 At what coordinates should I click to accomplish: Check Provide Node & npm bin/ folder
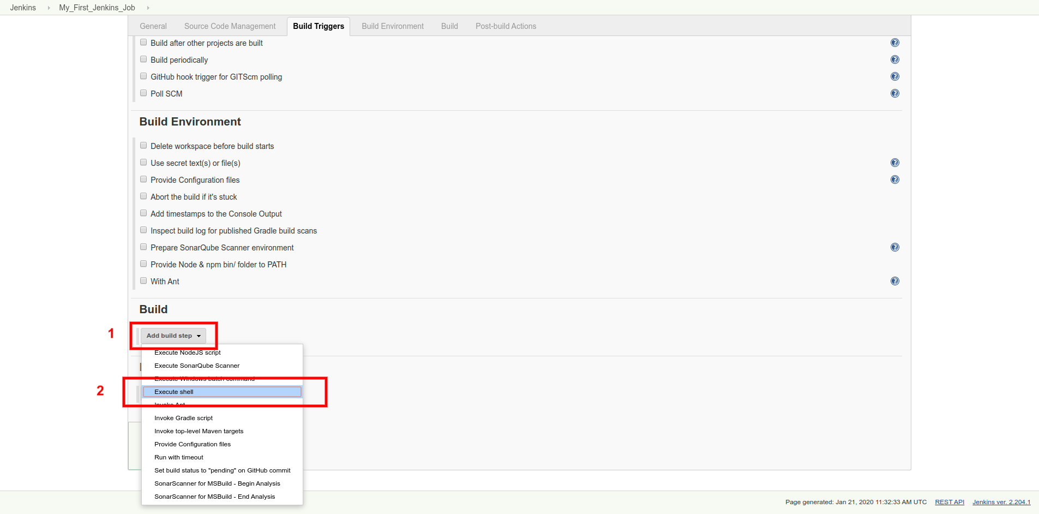click(143, 264)
